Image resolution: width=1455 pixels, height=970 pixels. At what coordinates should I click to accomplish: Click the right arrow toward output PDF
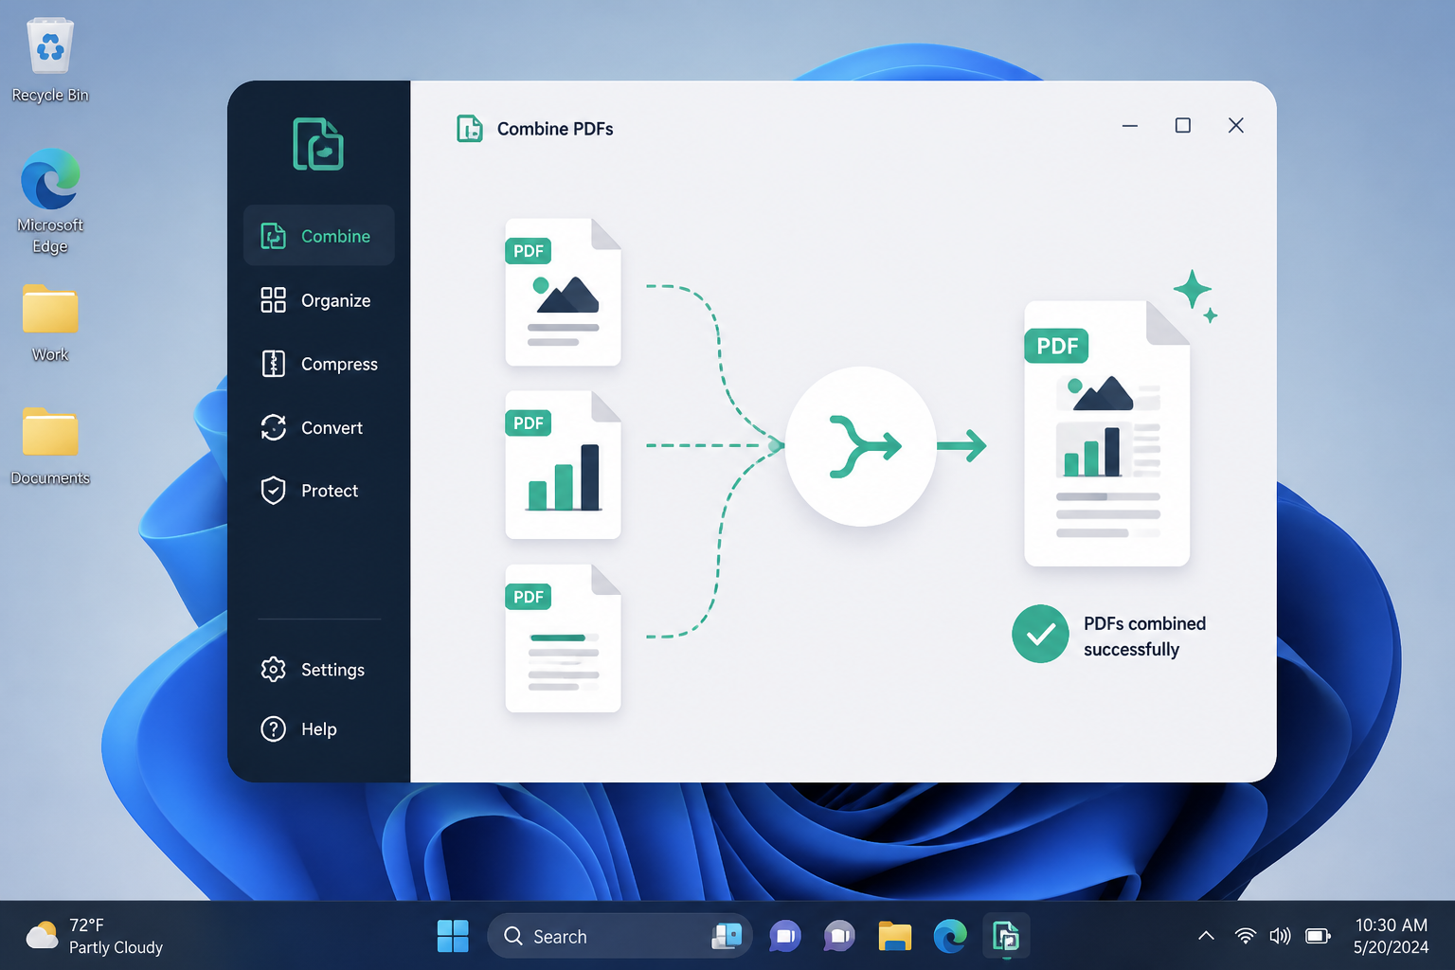962,445
